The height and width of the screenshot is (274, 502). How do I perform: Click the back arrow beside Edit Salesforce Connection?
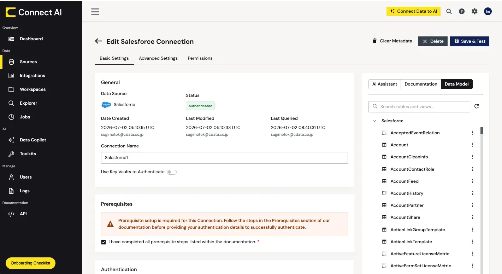[98, 41]
